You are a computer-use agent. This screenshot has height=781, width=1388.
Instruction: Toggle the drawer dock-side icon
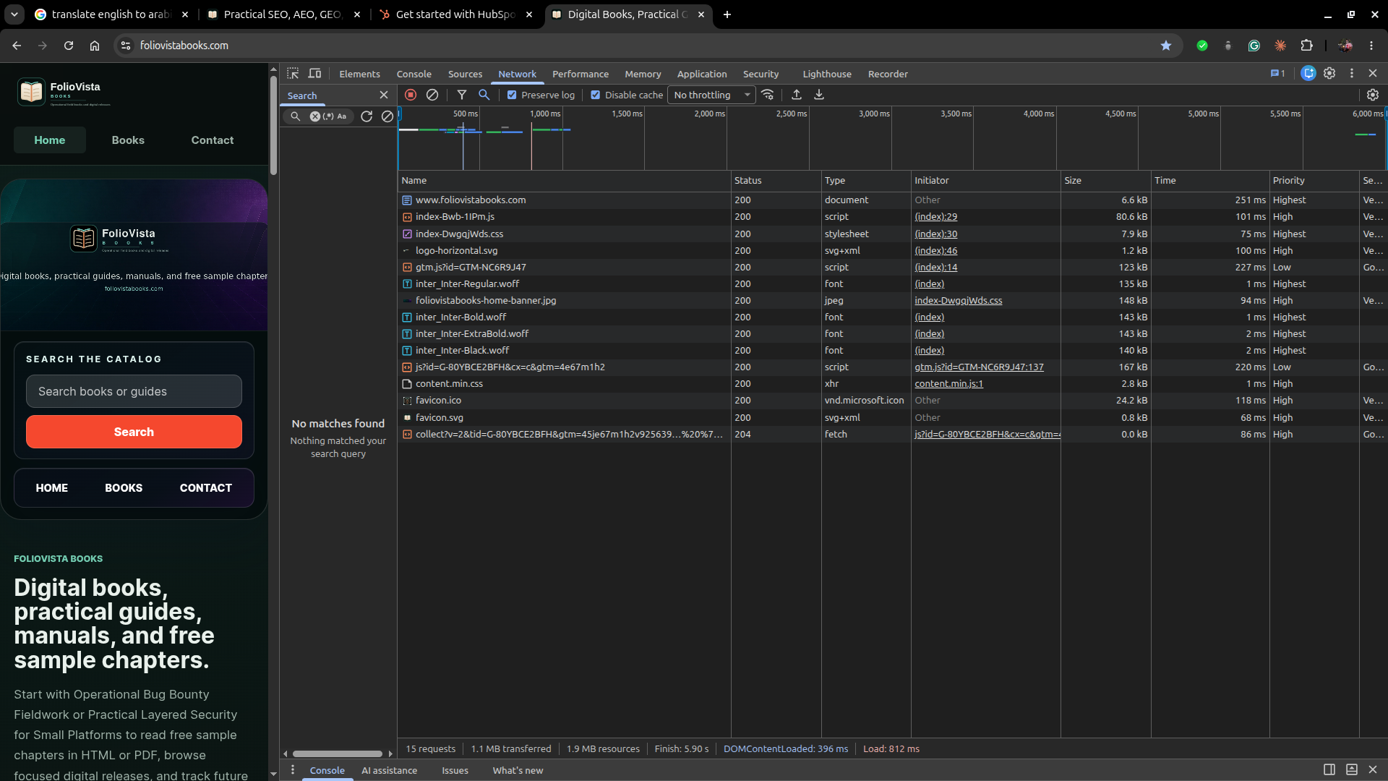pos(1329,769)
